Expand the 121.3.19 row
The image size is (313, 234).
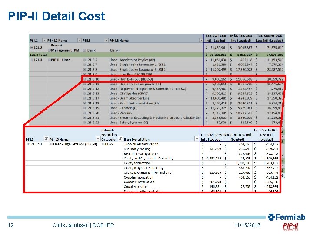pyautogui.click(x=84, y=108)
